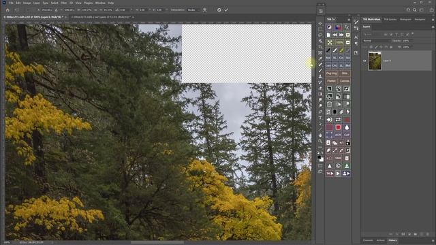Select the Eyedropper tool

click(320, 59)
